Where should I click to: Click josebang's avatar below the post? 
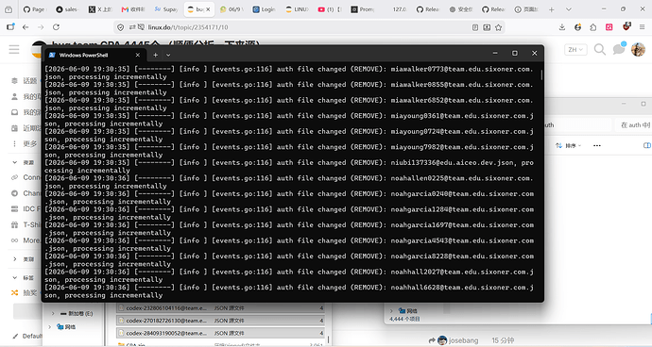(442, 340)
